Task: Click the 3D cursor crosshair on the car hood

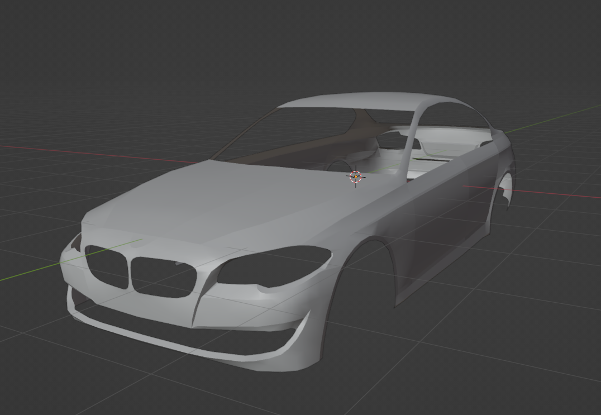Action: click(x=356, y=177)
